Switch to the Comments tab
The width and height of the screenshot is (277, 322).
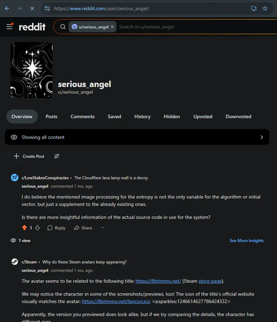[83, 116]
